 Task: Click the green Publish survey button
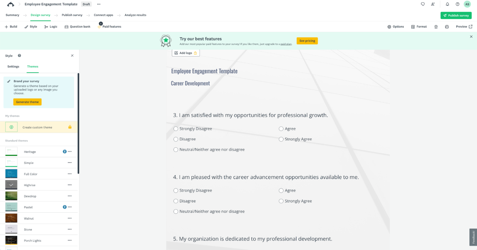tap(456, 15)
